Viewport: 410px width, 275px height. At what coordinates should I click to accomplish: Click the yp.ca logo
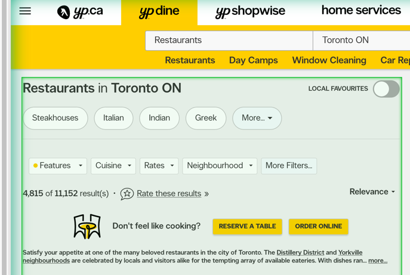point(80,12)
